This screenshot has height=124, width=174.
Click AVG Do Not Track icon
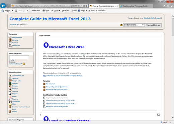point(89,11)
